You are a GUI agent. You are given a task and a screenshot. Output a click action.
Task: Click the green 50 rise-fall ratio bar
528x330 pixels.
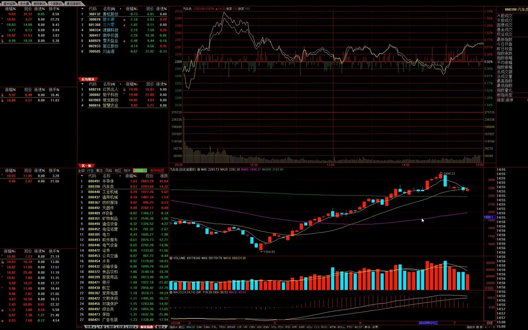(x=140, y=170)
